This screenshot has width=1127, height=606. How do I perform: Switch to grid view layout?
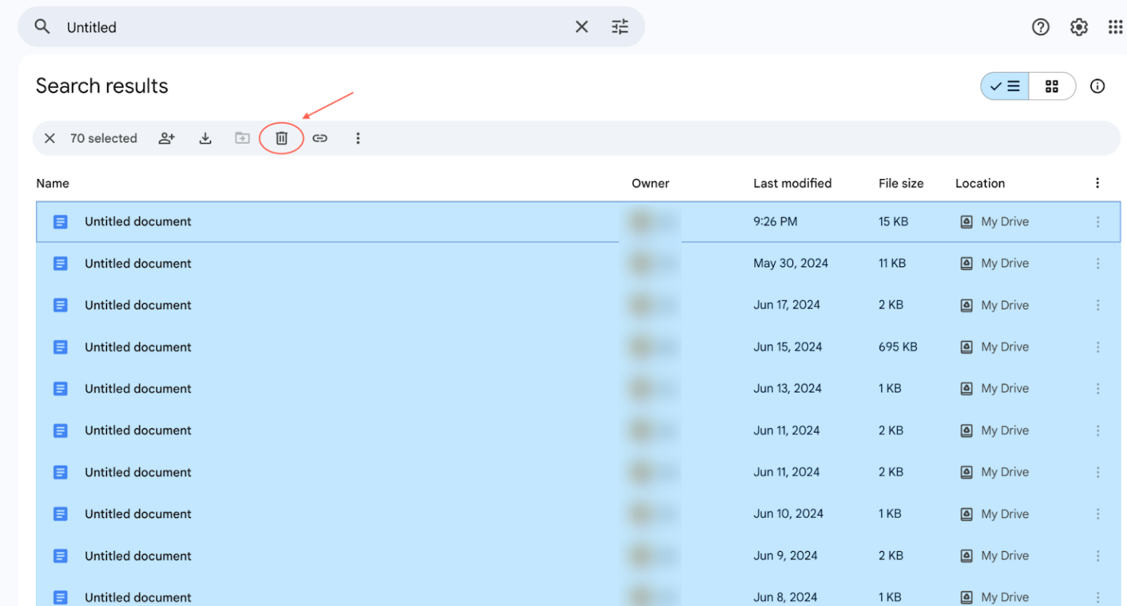coord(1052,86)
